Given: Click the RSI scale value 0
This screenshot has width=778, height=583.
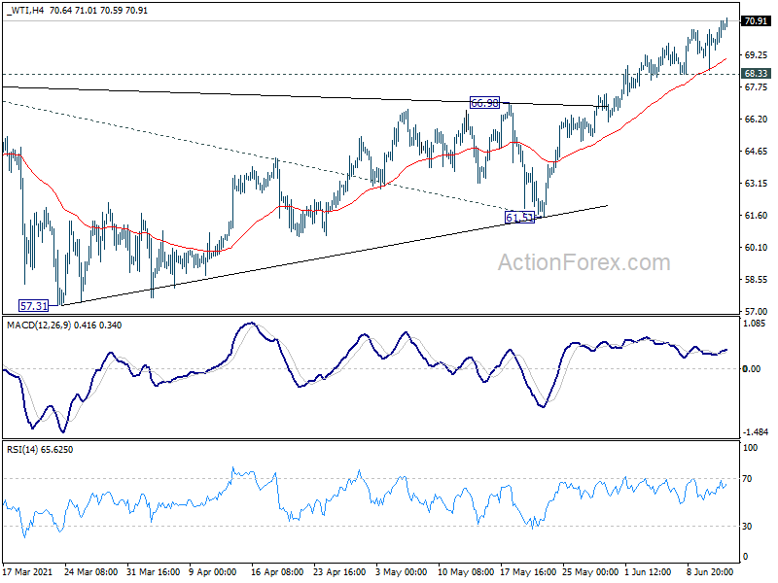Looking at the screenshot, I should coord(745,557).
